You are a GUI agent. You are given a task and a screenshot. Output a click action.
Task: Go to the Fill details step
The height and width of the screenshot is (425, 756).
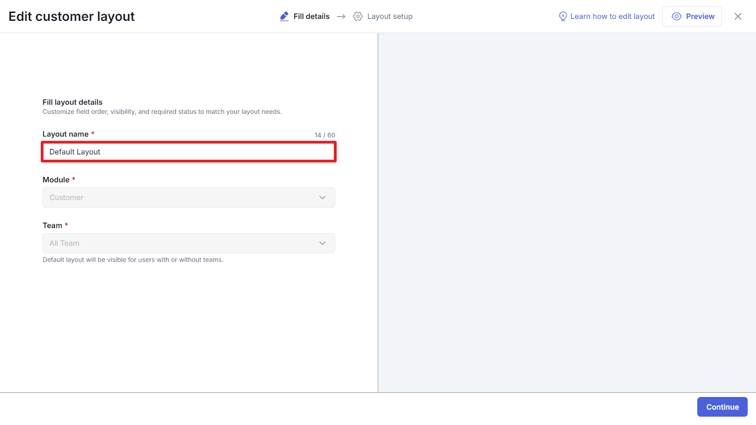tap(311, 17)
